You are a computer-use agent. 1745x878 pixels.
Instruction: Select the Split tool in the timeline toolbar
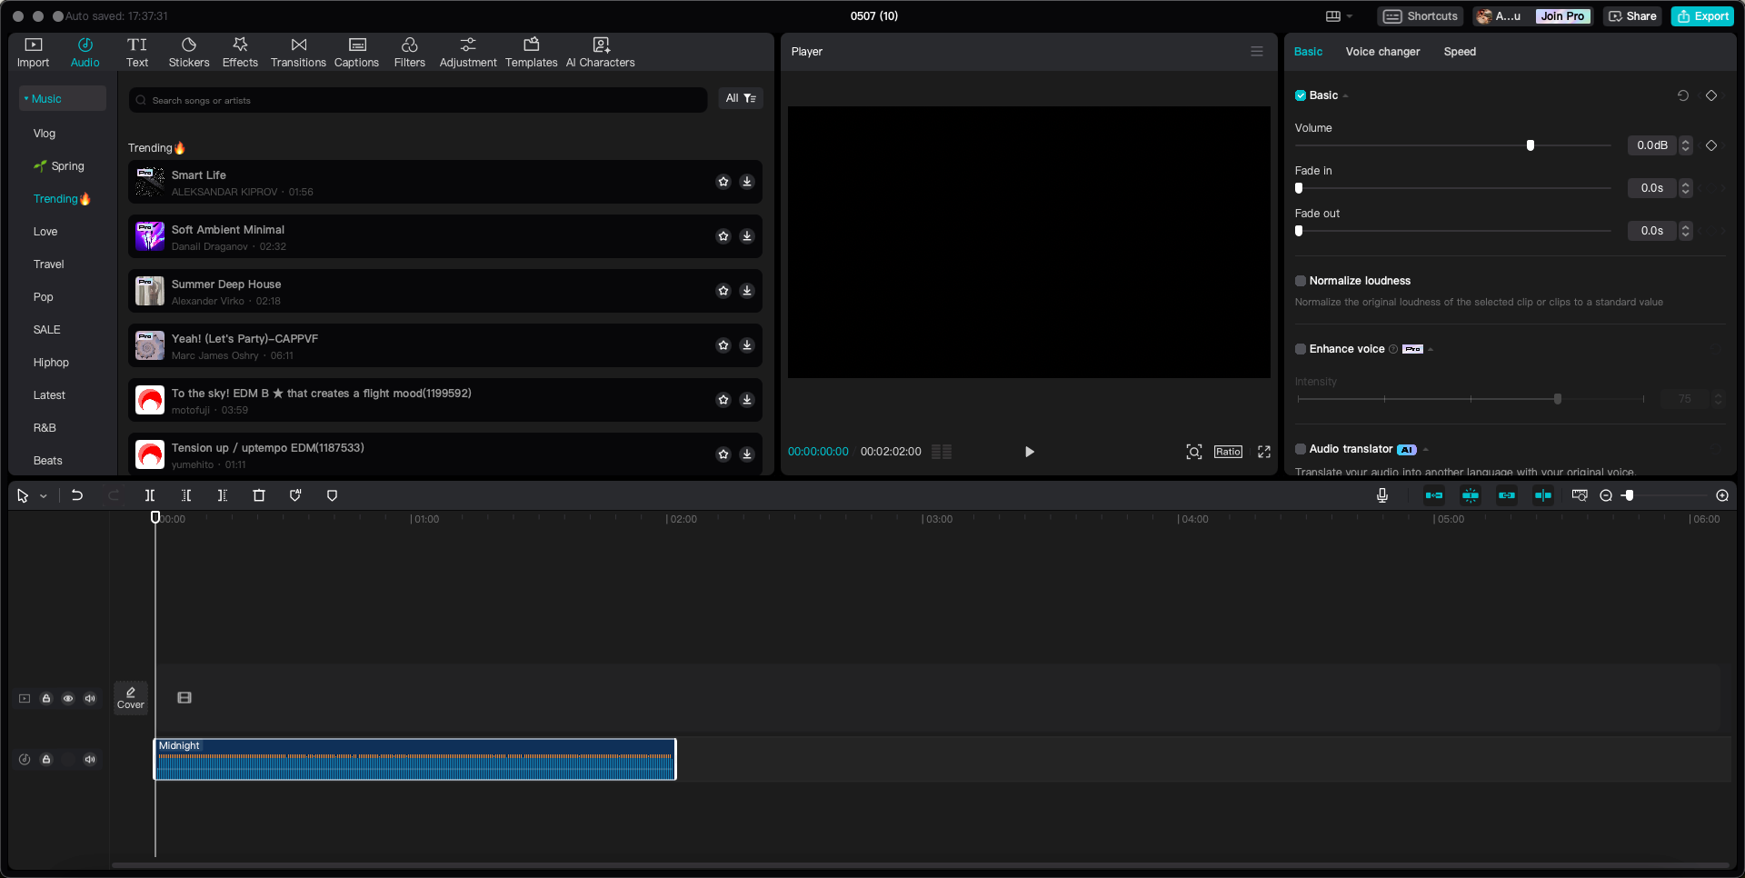coord(150,495)
